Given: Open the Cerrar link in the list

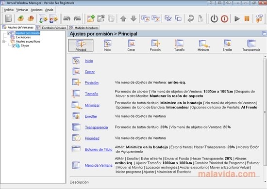Looking at the screenshot, I should pos(90,72).
